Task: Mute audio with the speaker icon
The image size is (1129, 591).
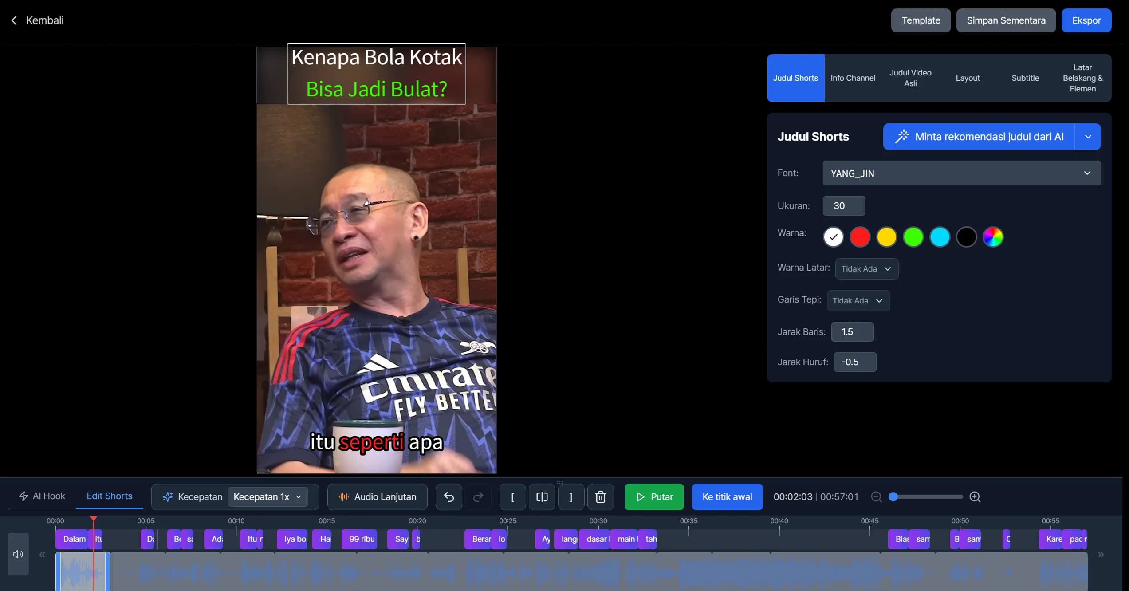Action: [x=18, y=554]
